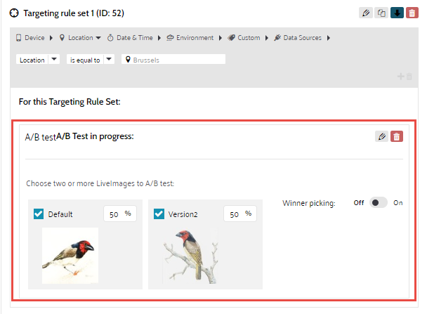Edit the A/B test with pencil icon
Screen dimensions: 427x314
point(381,136)
